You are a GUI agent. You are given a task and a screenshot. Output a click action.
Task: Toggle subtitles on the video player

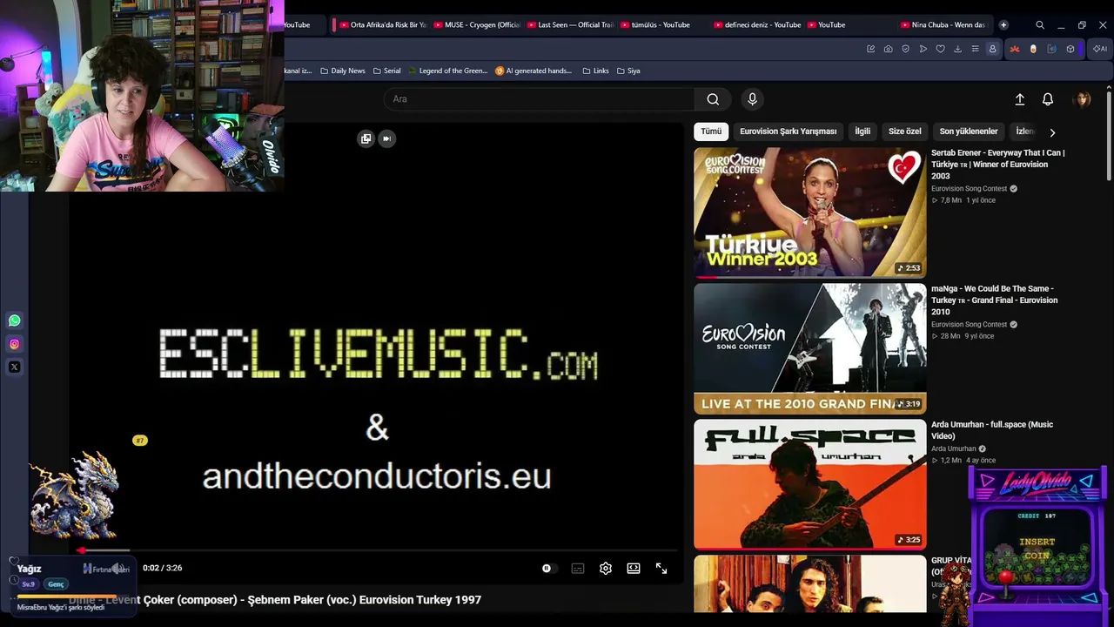point(578,569)
